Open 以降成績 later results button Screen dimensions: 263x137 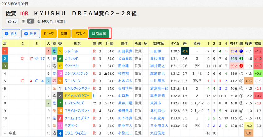[99, 33]
